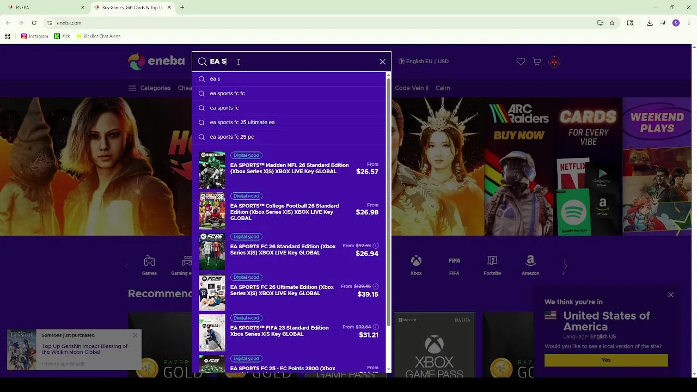Screen dimensions: 697x392
Task: Click the install app icon in address bar
Action: [600, 23]
